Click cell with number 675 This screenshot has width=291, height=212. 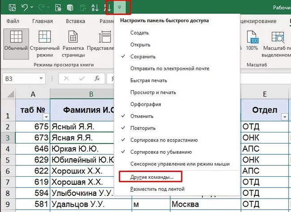coord(33,127)
